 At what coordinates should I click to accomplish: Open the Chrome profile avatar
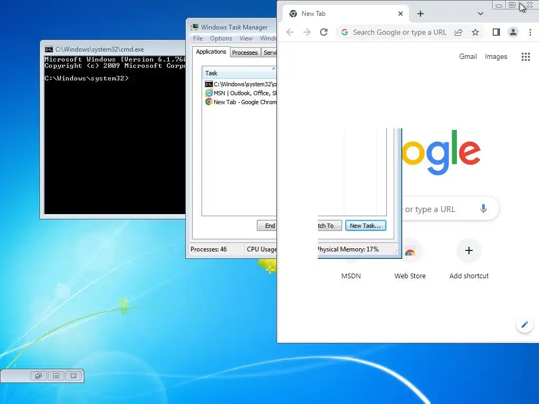[x=513, y=32]
